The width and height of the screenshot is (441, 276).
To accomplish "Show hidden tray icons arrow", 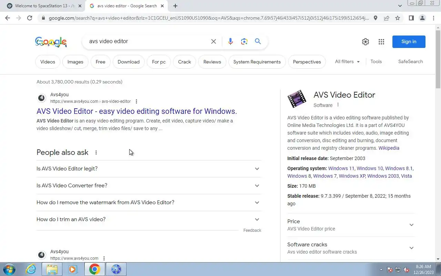I will coord(381,270).
